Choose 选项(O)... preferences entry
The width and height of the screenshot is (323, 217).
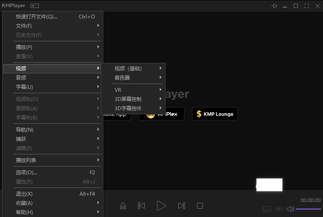point(53,173)
